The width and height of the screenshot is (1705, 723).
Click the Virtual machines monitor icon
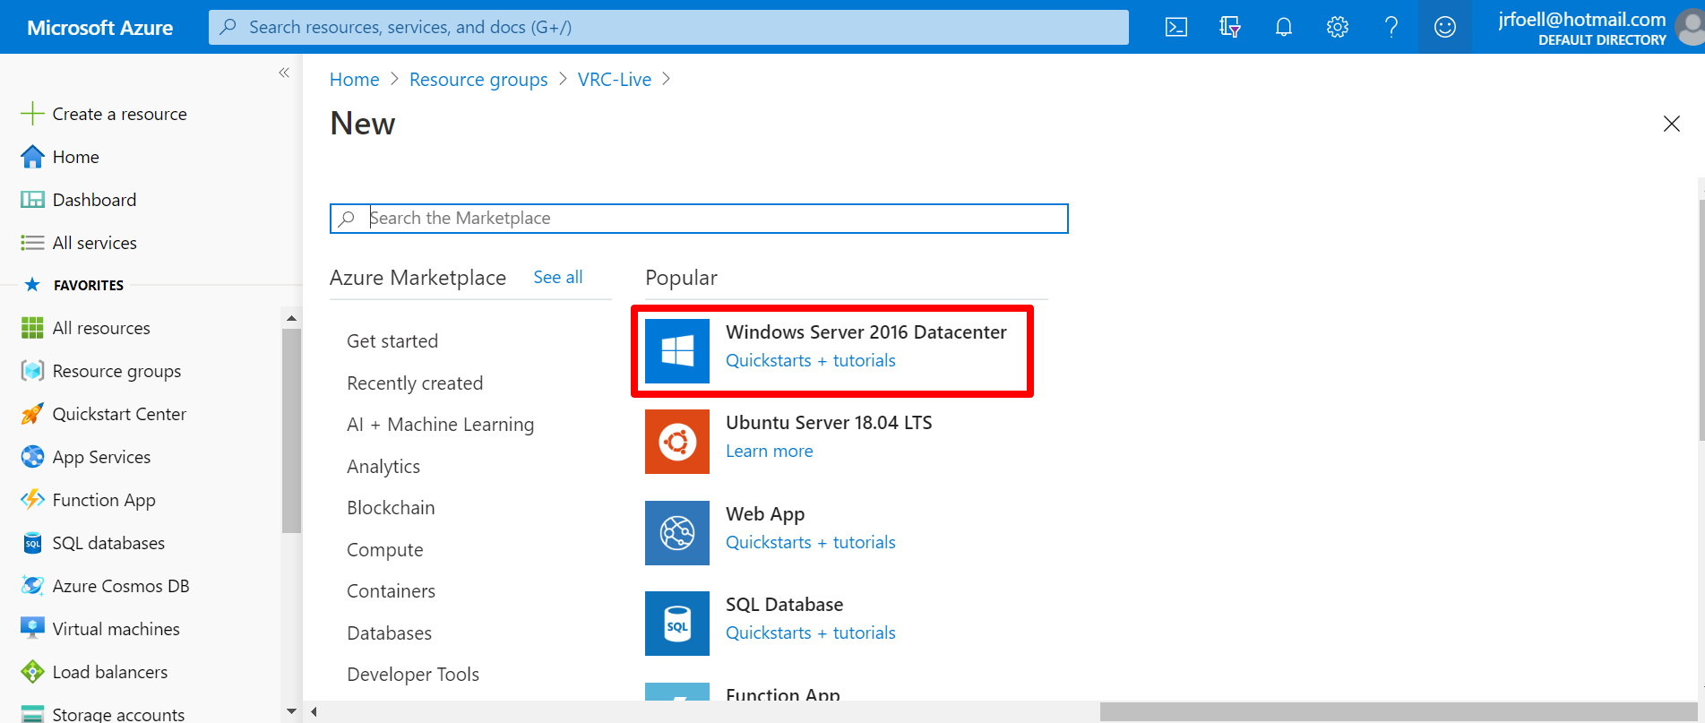pos(32,629)
